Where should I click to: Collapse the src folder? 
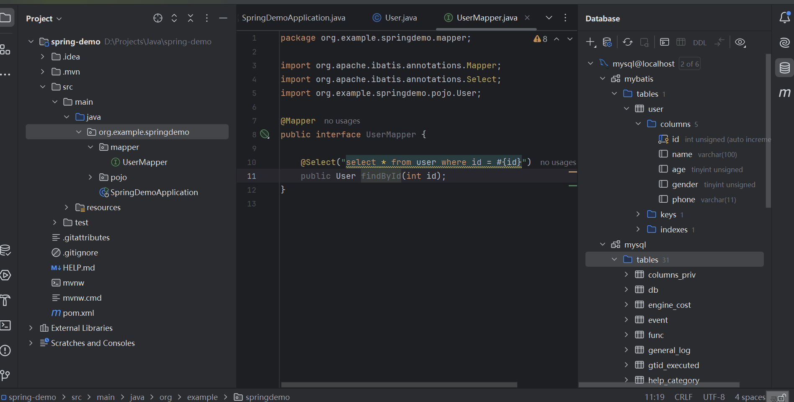(x=42, y=87)
